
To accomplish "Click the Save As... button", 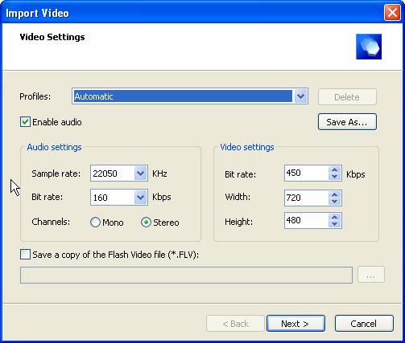I will click(347, 122).
